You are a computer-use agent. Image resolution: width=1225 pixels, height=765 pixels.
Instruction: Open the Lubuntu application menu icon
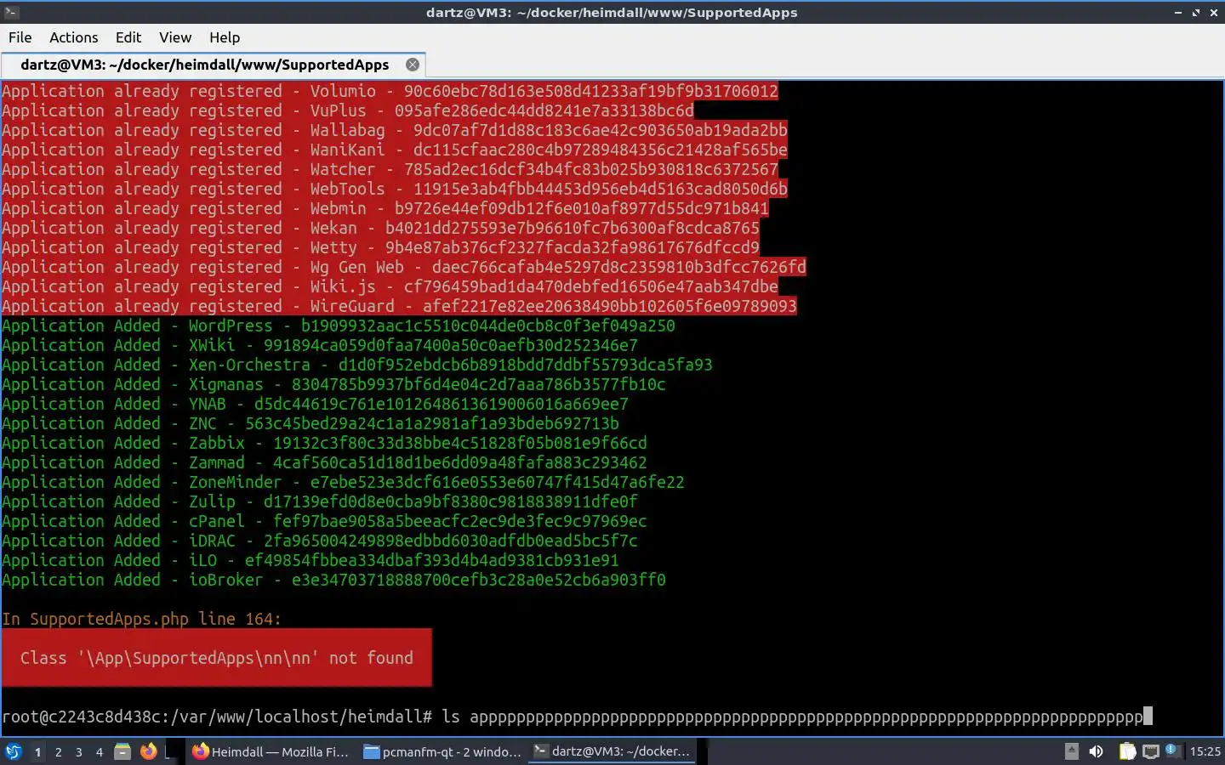(x=14, y=751)
